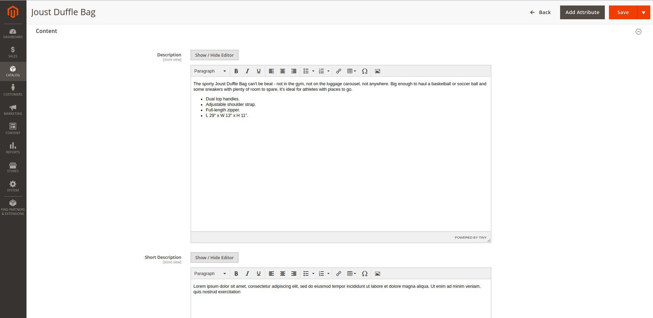653x318 pixels.
Task: Open the Paragraph format dropdown
Action: [209, 71]
